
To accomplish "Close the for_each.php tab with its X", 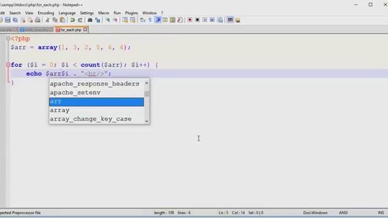I will [85, 30].
